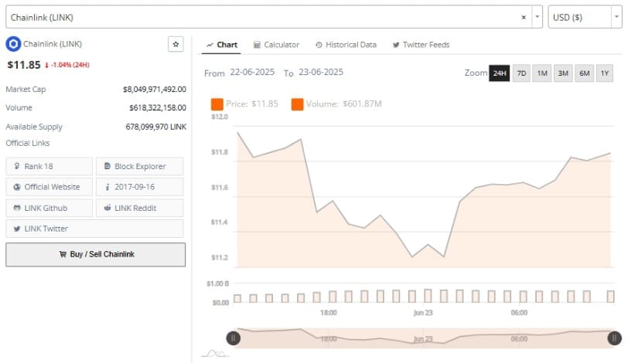Click the From date field

tap(252, 72)
